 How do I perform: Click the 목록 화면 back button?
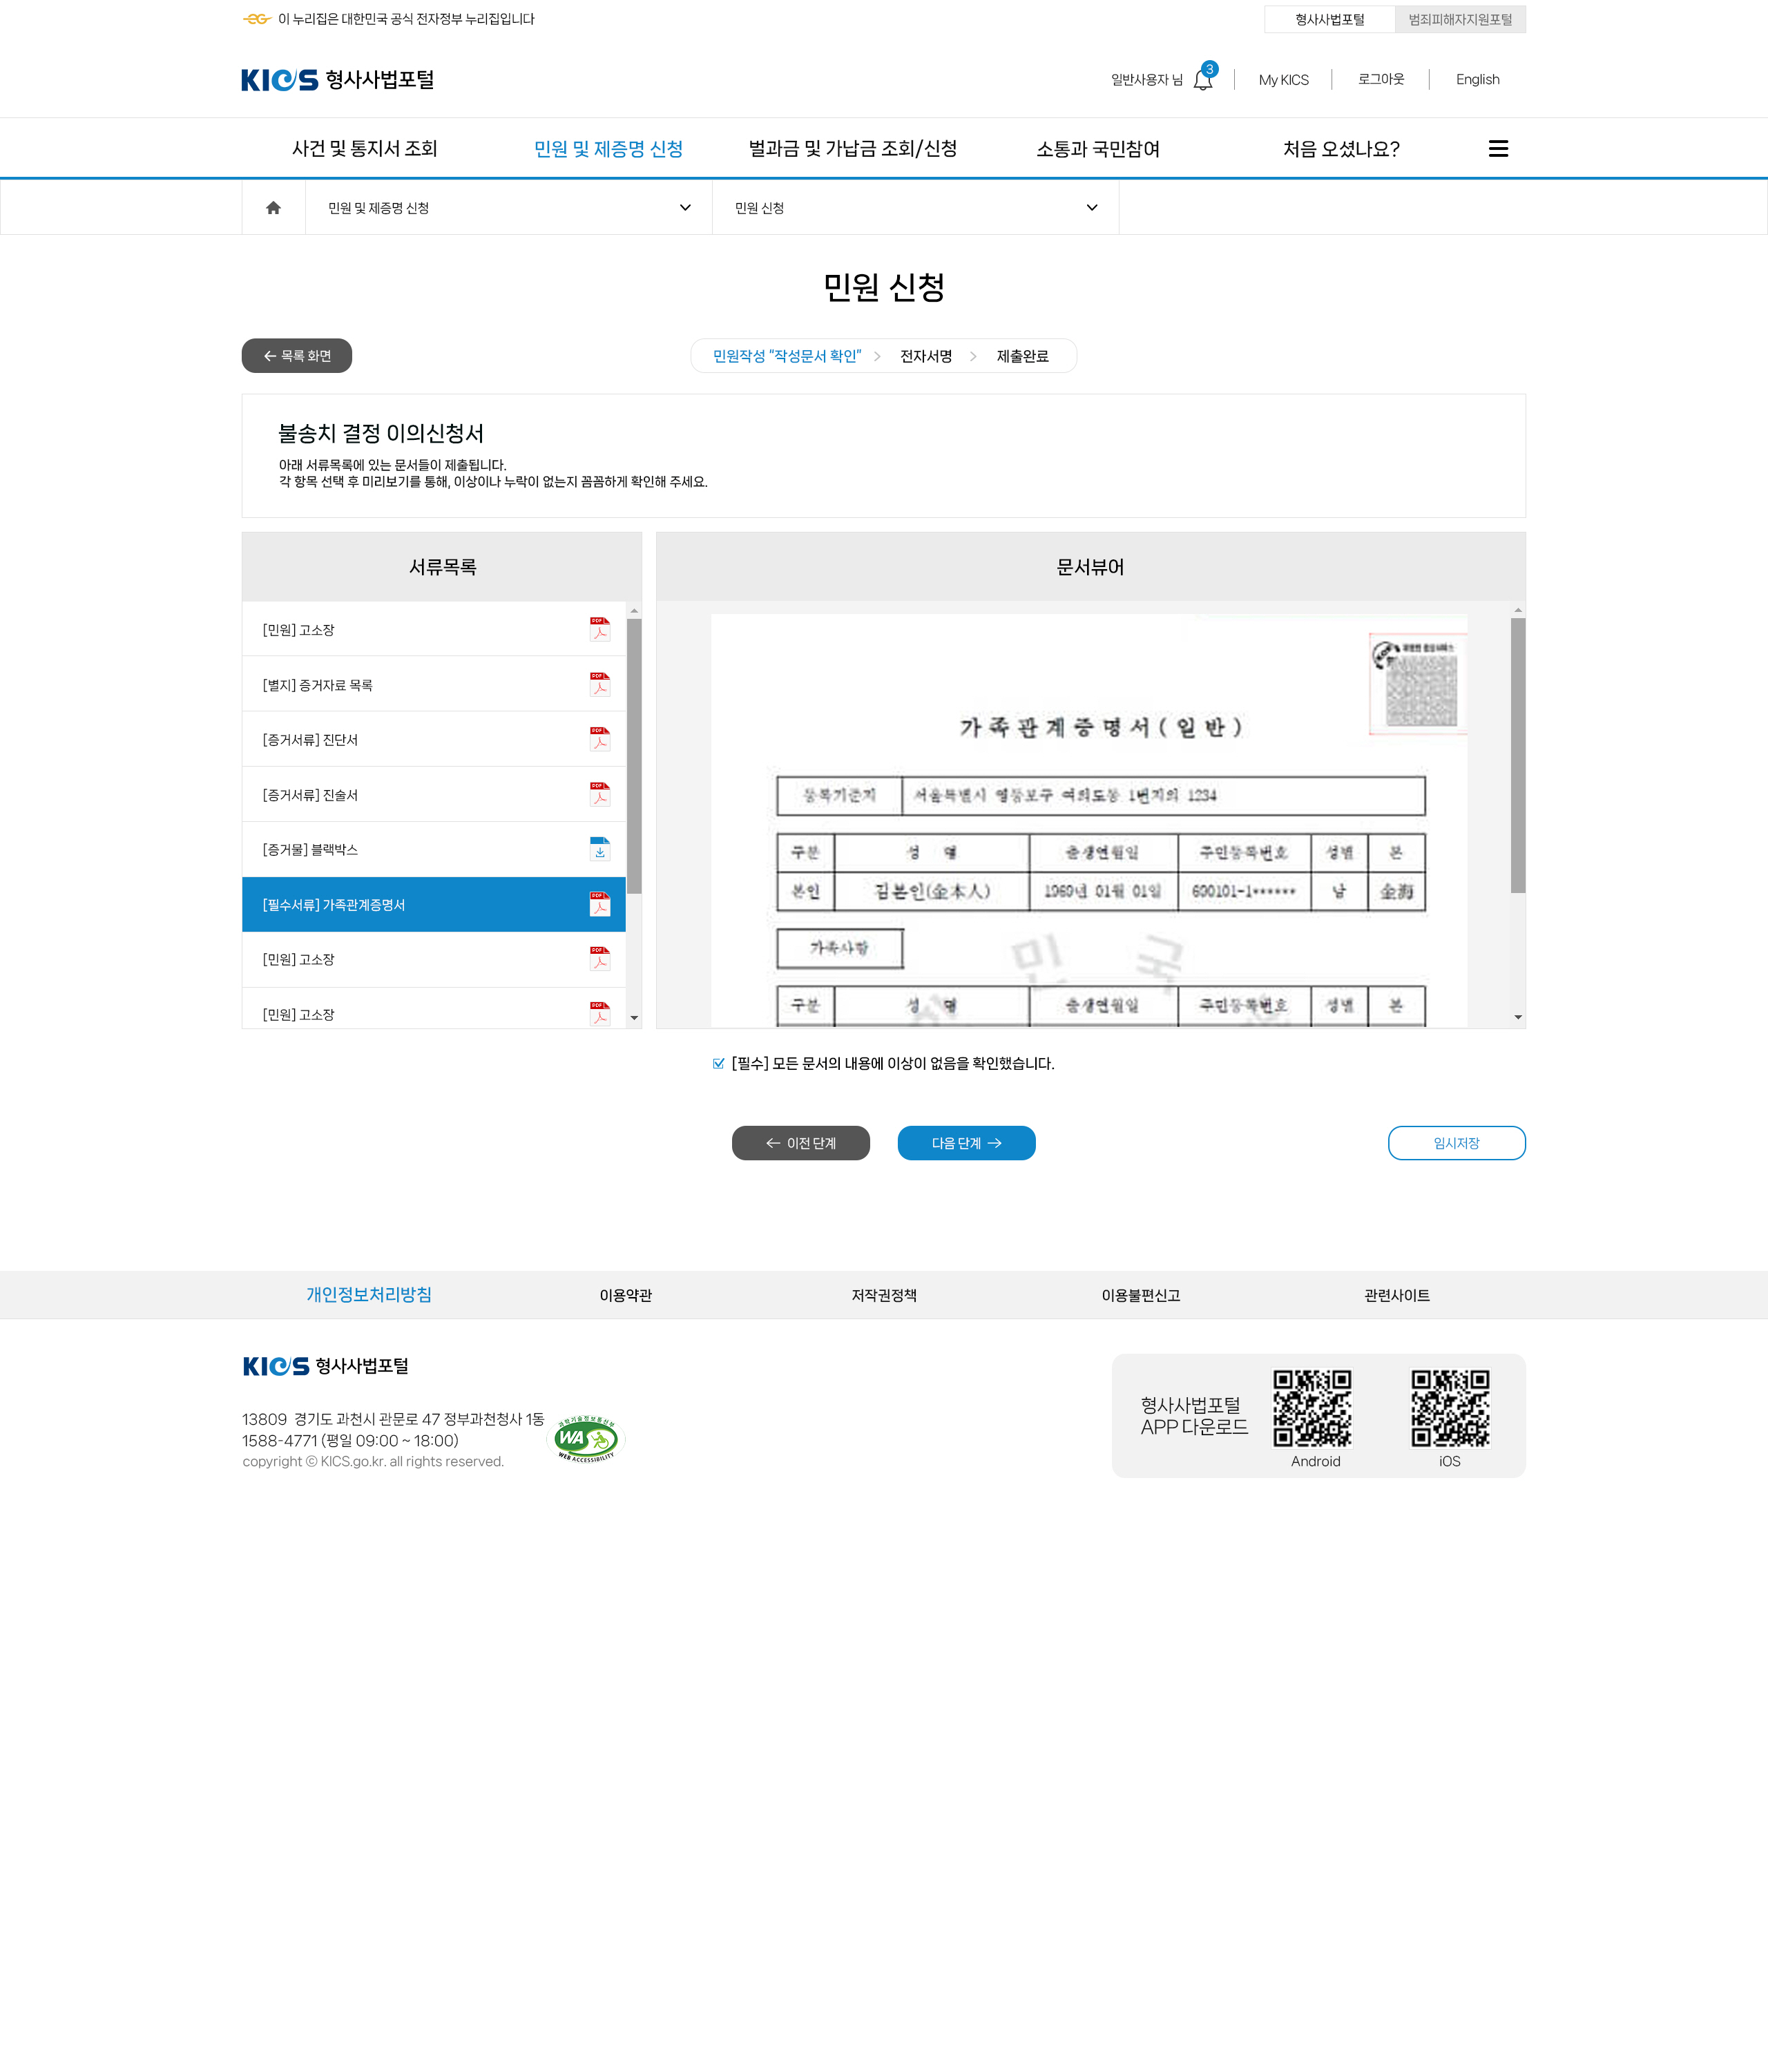297,355
